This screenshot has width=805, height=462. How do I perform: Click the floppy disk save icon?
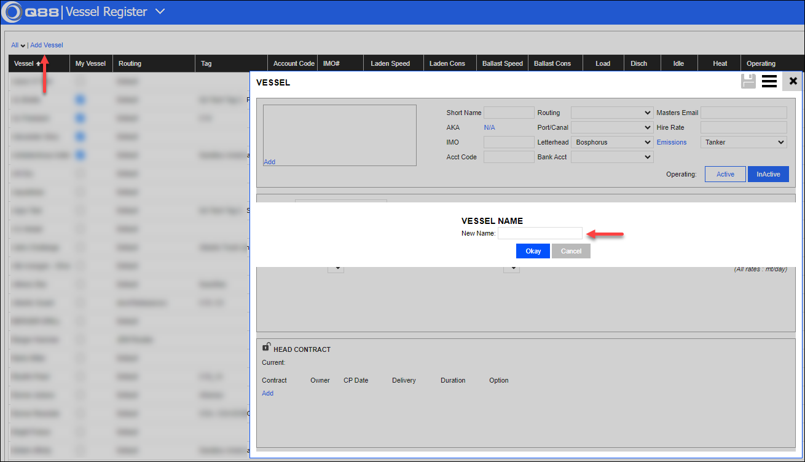coord(748,81)
